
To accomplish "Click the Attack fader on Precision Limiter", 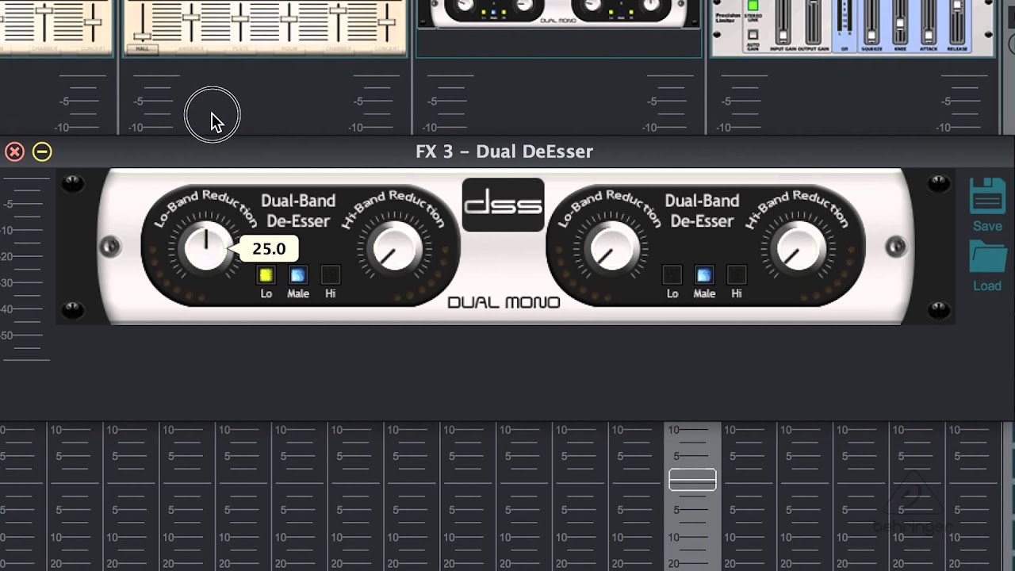I will [929, 36].
